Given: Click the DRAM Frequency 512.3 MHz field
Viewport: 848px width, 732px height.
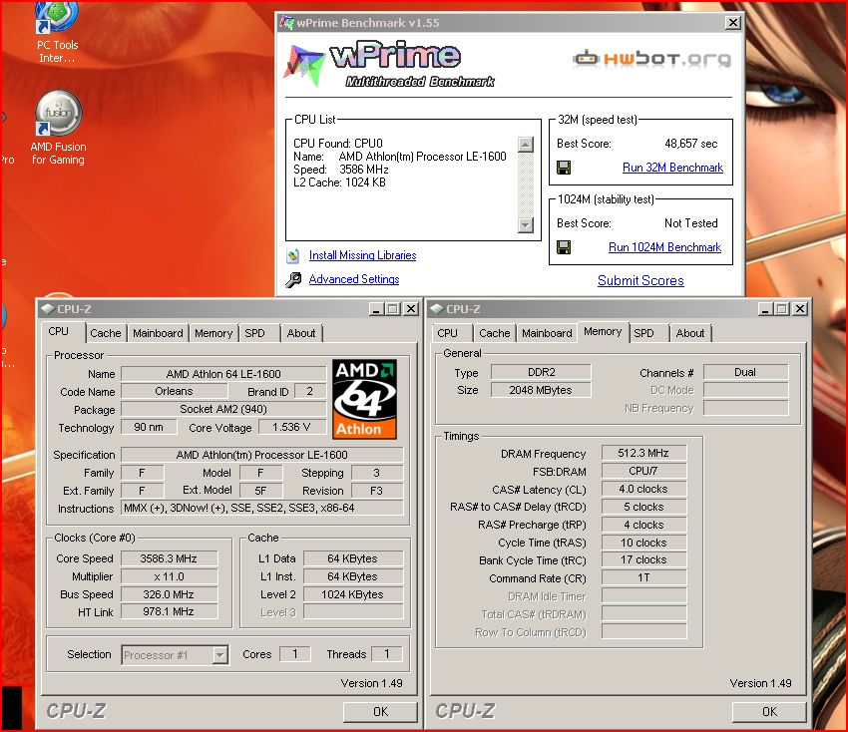Looking at the screenshot, I should coord(643,453).
